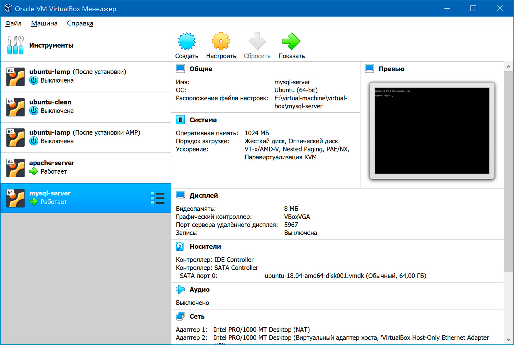Click the Аудио section speaker icon

[x=180, y=289]
